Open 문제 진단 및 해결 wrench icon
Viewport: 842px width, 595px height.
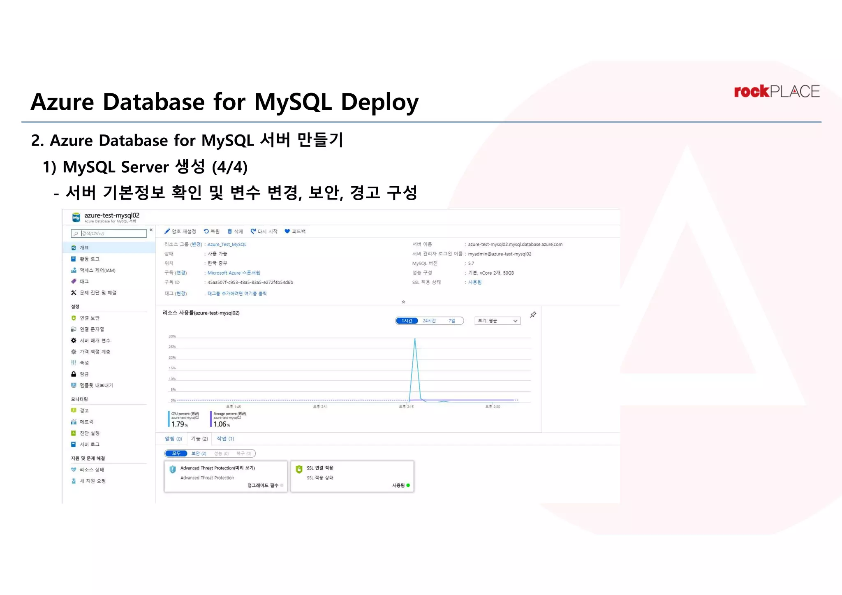coord(74,292)
